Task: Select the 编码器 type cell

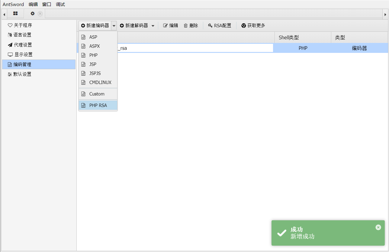Action: tap(359, 48)
